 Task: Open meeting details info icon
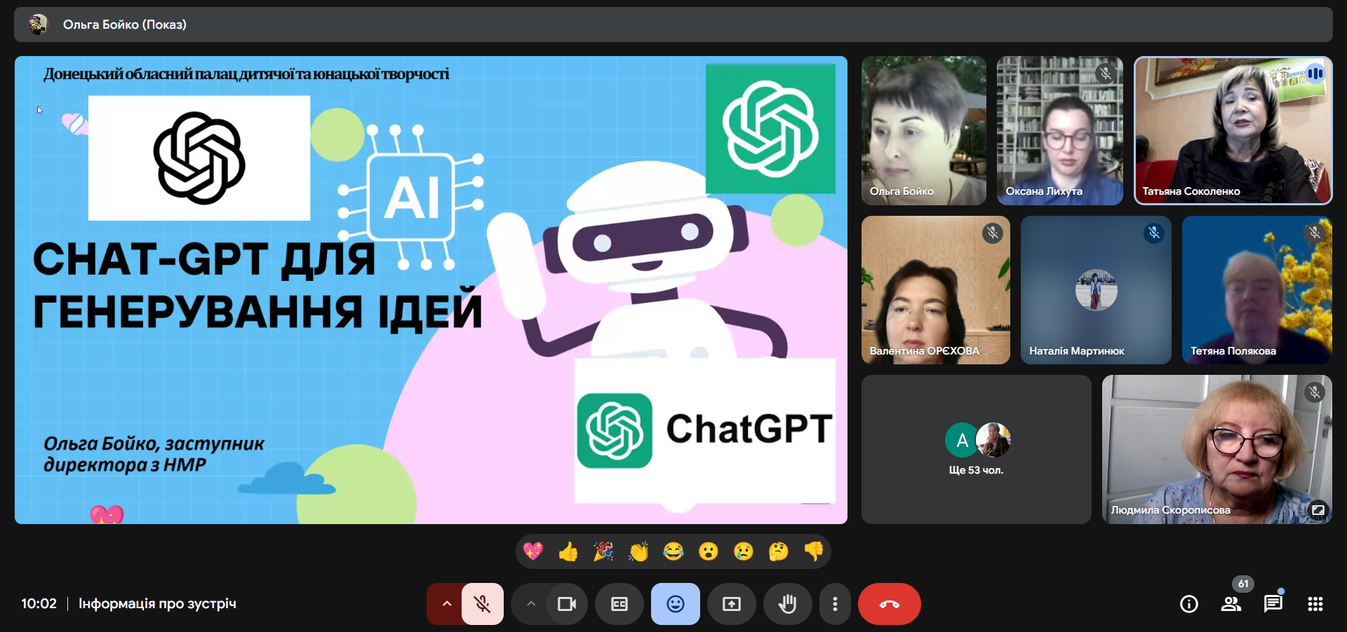pos(1189,604)
